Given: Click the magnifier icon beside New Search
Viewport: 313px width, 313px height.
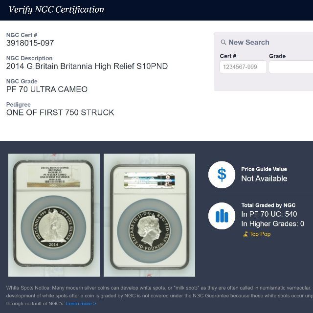Looking at the screenshot, I should tap(224, 42).
